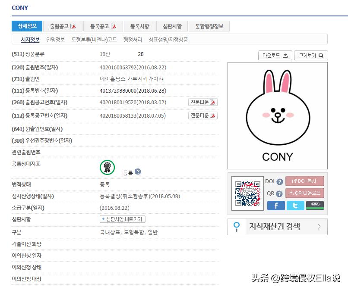The height and width of the screenshot is (290, 348).
Task: Open the 상세정보 tab
Action: coord(27,26)
